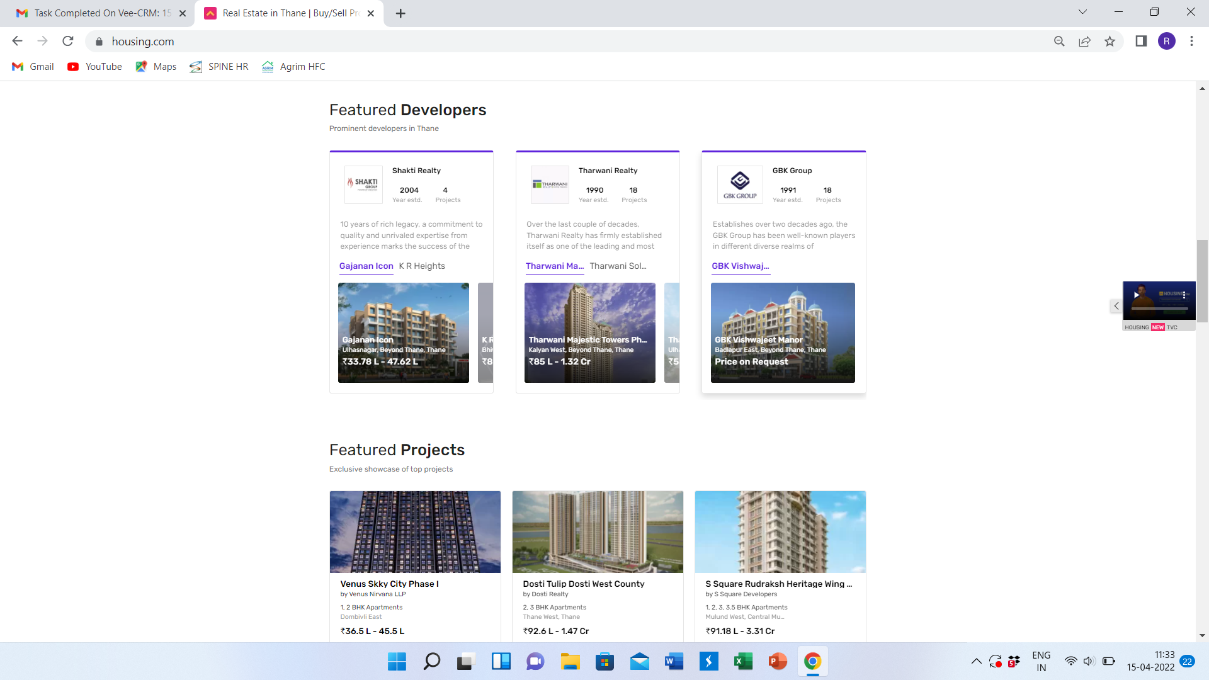Reload the housing.com page
The width and height of the screenshot is (1209, 680).
(x=68, y=42)
